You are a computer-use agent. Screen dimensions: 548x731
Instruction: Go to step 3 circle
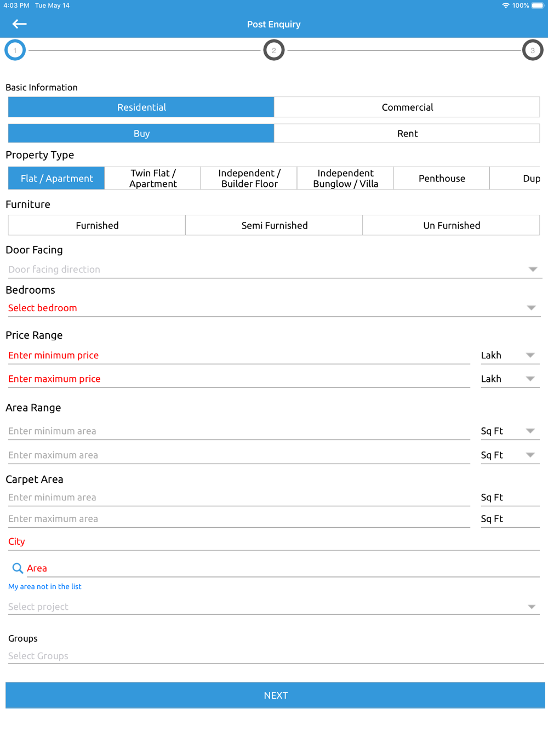click(x=532, y=50)
